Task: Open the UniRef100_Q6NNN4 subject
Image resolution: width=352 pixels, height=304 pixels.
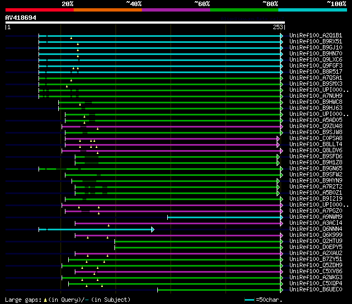Action: (x=316, y=229)
